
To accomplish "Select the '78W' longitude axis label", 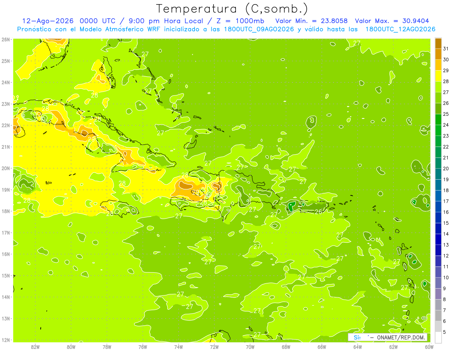I will (x=107, y=347).
